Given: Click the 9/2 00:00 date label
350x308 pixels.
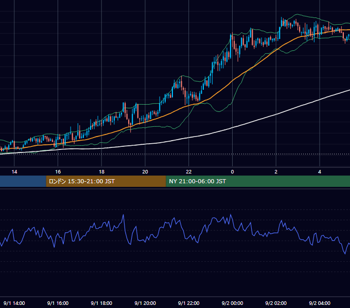Looking at the screenshot, I should [x=232, y=303].
